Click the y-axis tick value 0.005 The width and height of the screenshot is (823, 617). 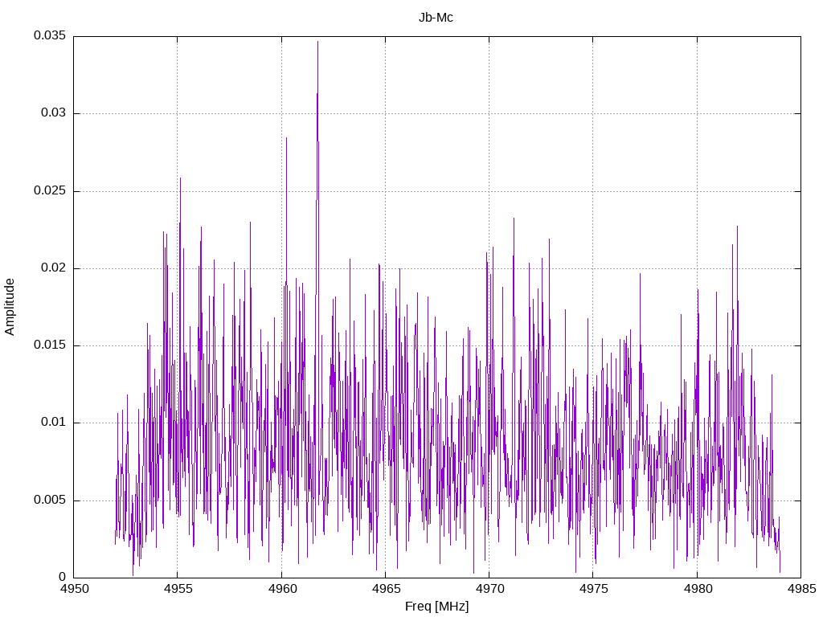point(50,500)
